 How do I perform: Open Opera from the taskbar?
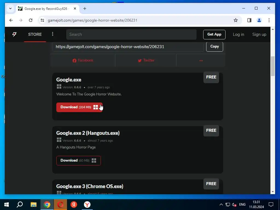60,205
